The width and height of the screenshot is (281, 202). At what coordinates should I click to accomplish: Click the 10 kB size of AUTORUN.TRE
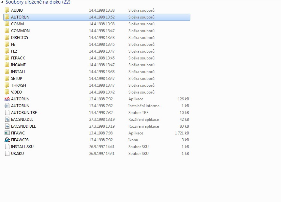click(x=184, y=113)
